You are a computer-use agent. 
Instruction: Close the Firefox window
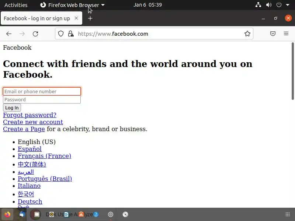[x=288, y=18]
